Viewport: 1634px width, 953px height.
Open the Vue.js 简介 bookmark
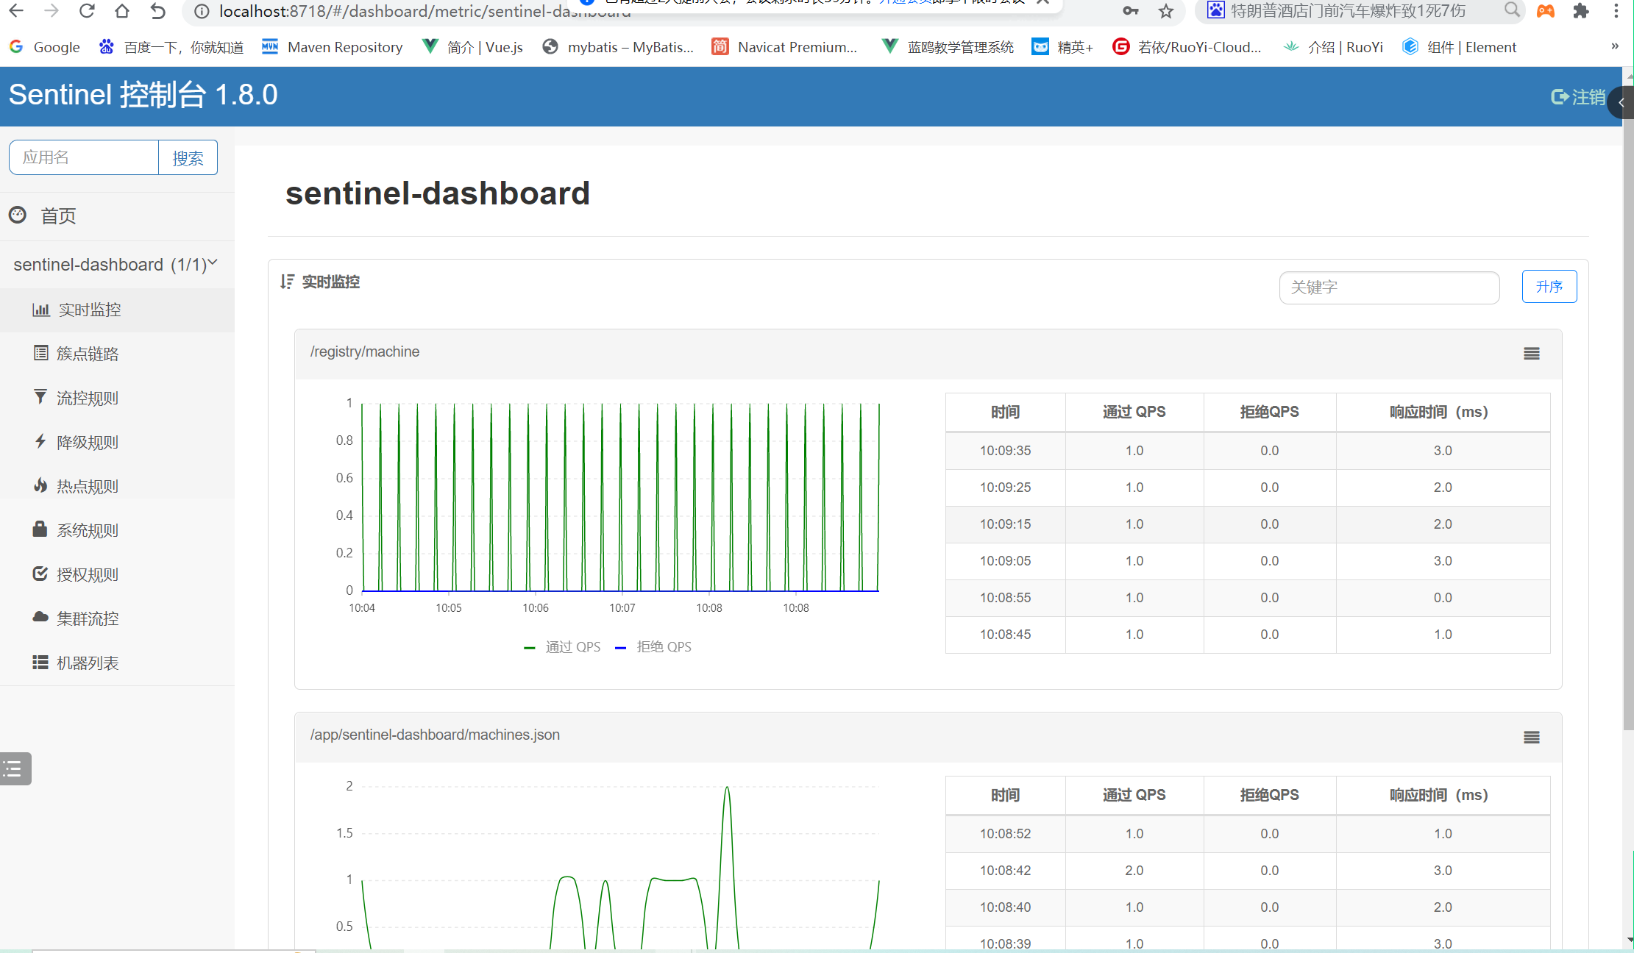pos(473,47)
